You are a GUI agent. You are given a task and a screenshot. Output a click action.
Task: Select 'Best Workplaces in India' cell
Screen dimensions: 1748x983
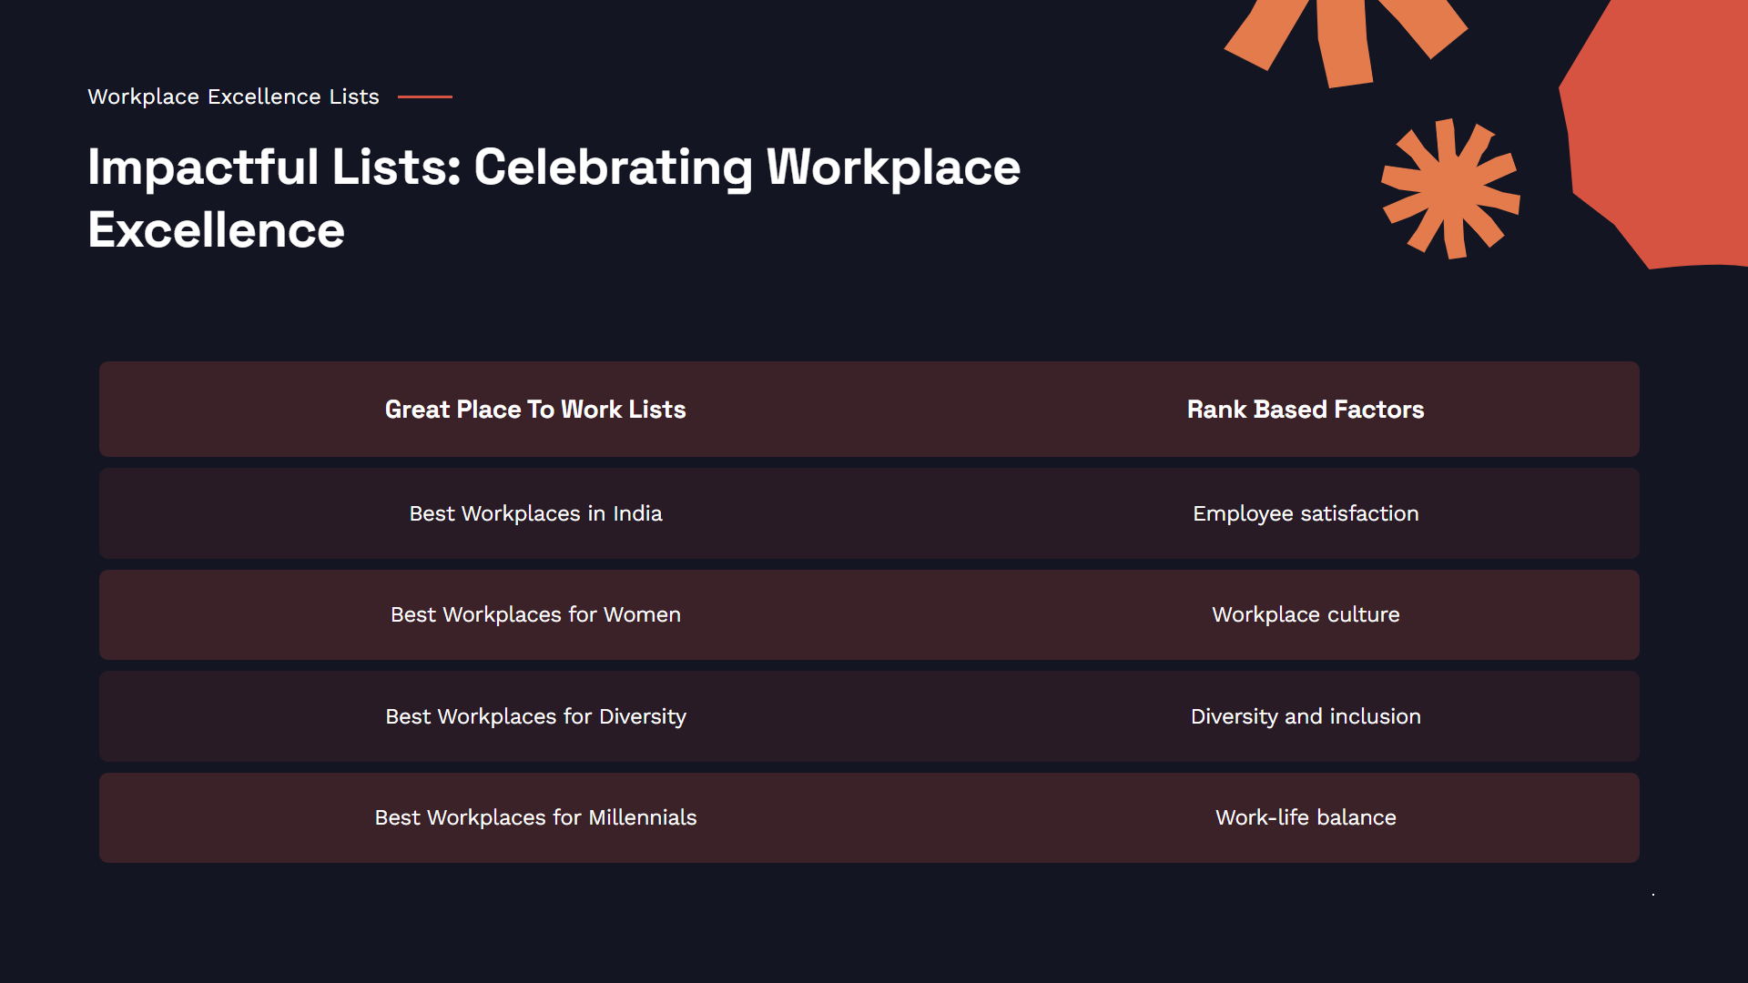pos(535,513)
